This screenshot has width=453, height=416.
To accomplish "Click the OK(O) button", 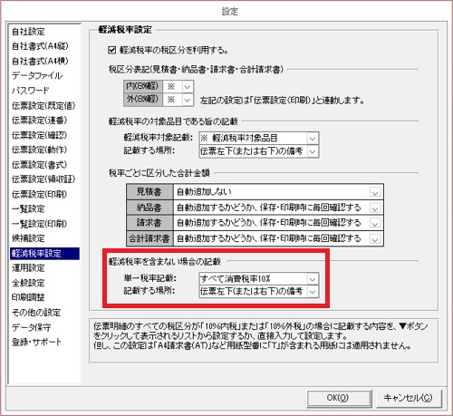I will [339, 398].
